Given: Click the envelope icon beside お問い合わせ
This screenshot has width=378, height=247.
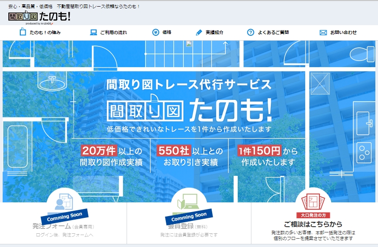Looking at the screenshot, I should (323, 32).
